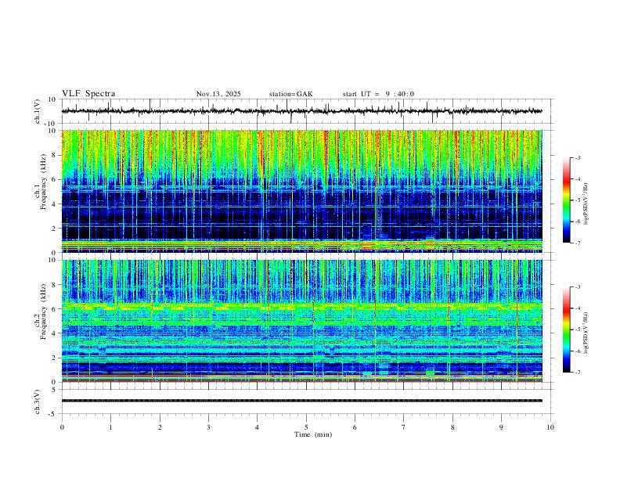Click the ch.1 'Frequency (kHz)' axis label

44,182
